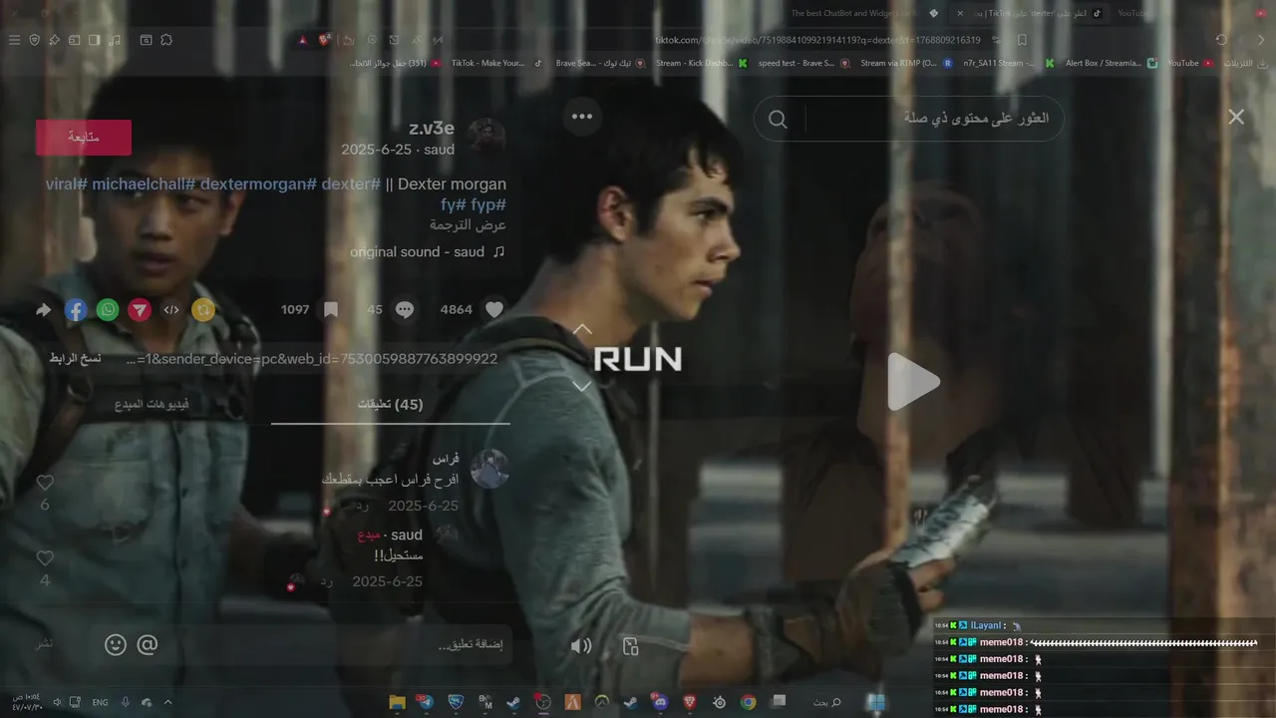Open volume control in system tray
Image resolution: width=1276 pixels, height=718 pixels.
57,702
